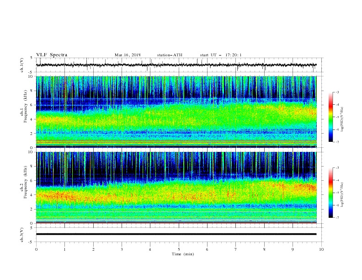
Task: Click the ch.1 "Frequency (kHz)" axis label
Action: point(26,107)
